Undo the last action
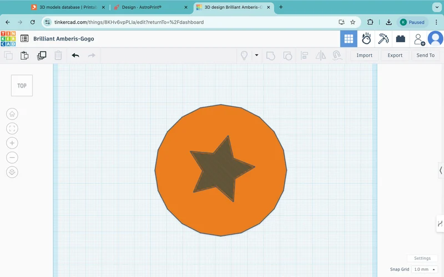The width and height of the screenshot is (444, 277). 75,55
